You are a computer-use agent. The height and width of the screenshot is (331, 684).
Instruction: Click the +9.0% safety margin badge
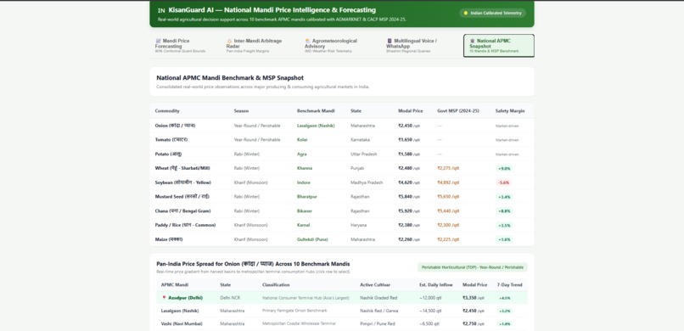tap(504, 168)
